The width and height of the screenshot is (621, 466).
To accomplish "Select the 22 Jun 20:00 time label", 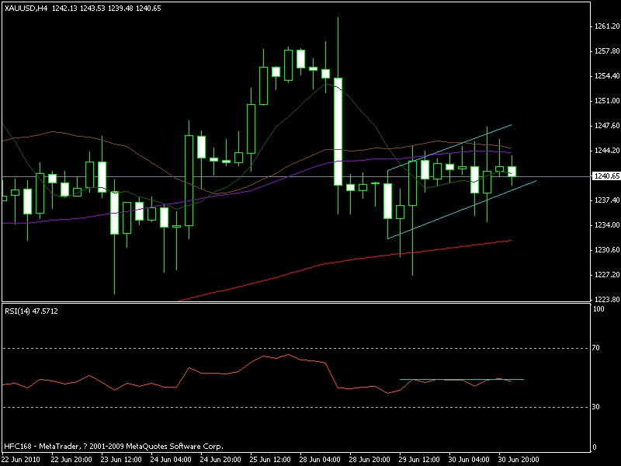I will tap(71, 460).
